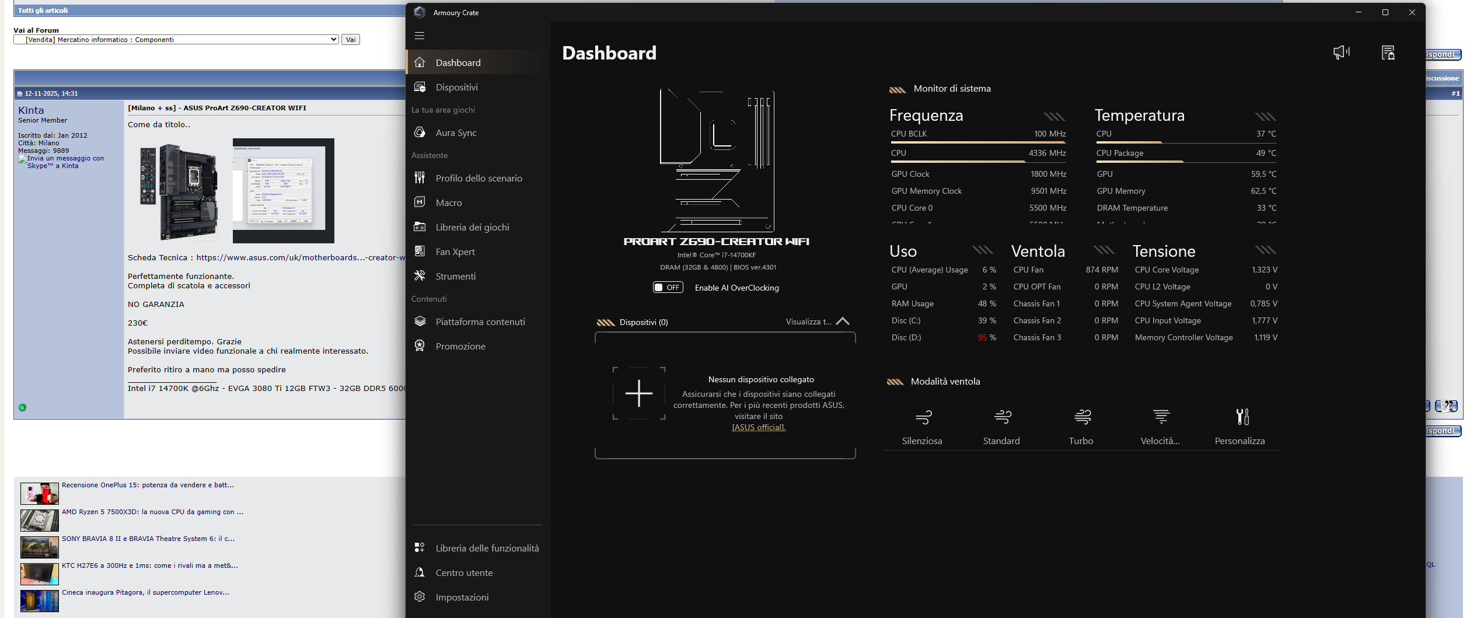Click the Centro utente bell icon
The width and height of the screenshot is (1470, 618).
(x=420, y=572)
